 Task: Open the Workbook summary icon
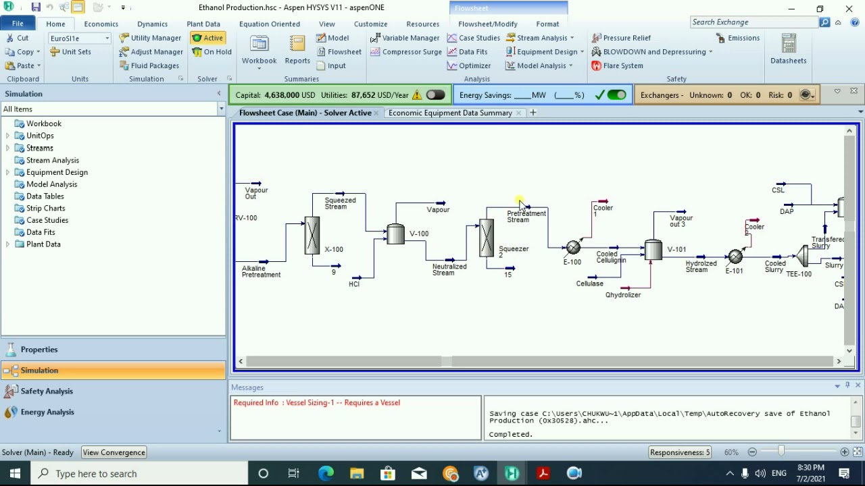pyautogui.click(x=259, y=51)
